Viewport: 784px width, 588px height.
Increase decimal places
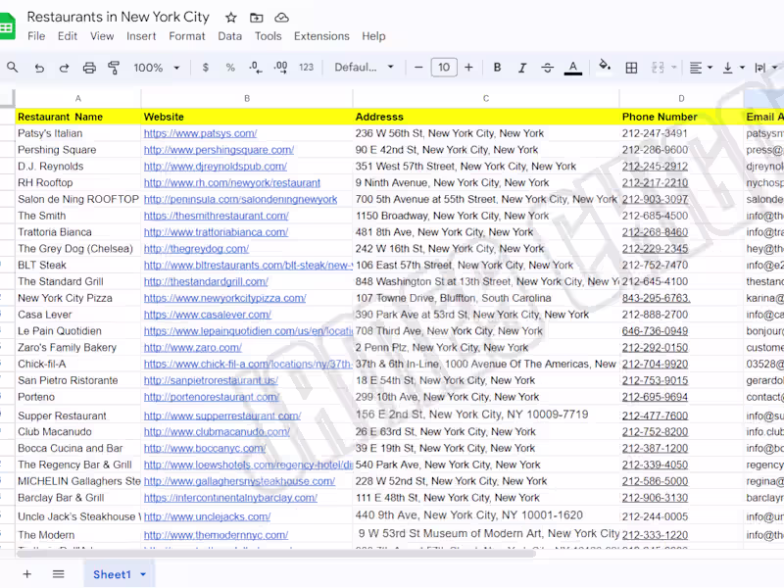(x=281, y=68)
